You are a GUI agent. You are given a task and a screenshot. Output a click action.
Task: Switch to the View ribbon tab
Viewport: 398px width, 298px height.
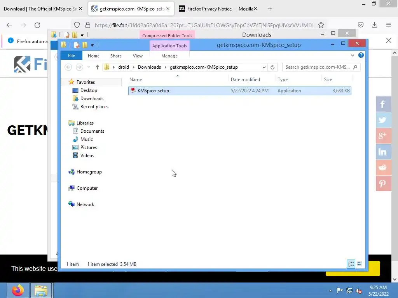[x=138, y=56]
